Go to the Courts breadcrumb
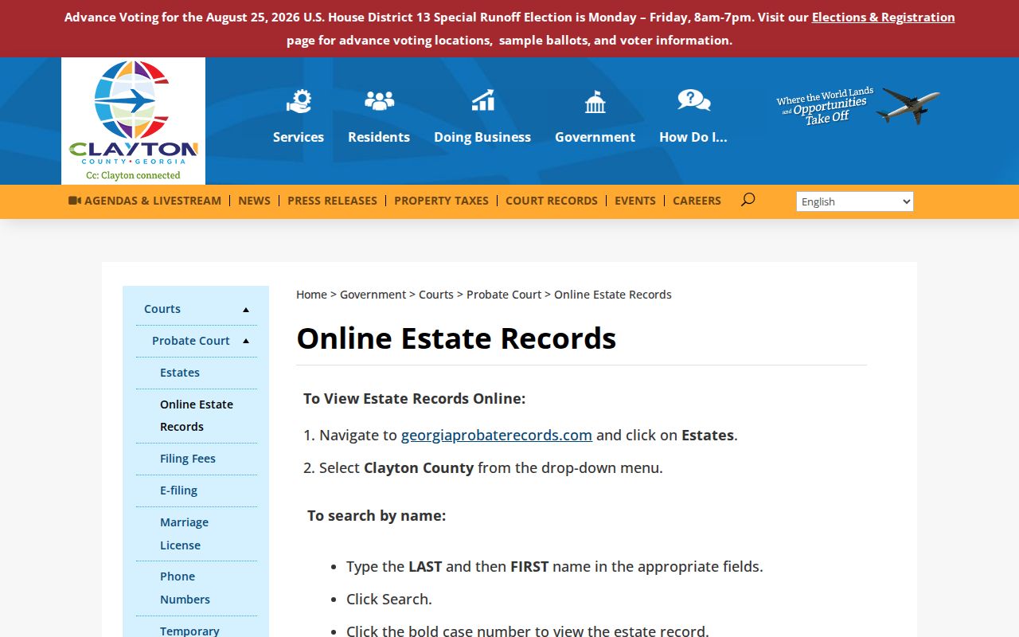 [436, 295]
